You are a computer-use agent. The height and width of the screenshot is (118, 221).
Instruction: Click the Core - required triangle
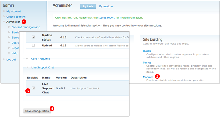pyautogui.click(x=27, y=59)
